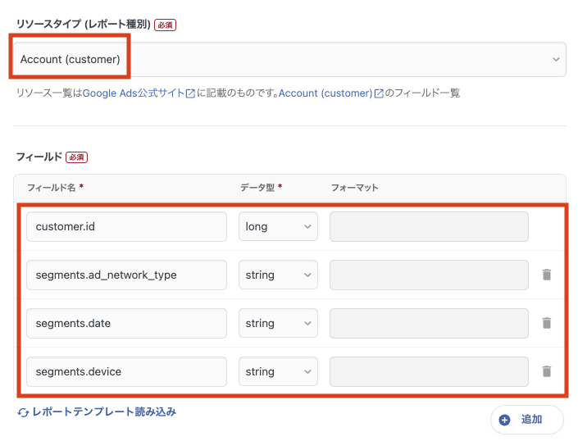Viewport: 578px width, 441px height.
Task: Click external-link icon after Google Ads公式サイト
Action: pyautogui.click(x=190, y=93)
